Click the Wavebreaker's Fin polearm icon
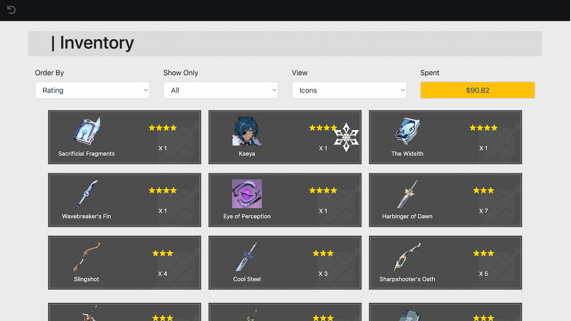 pyautogui.click(x=87, y=194)
